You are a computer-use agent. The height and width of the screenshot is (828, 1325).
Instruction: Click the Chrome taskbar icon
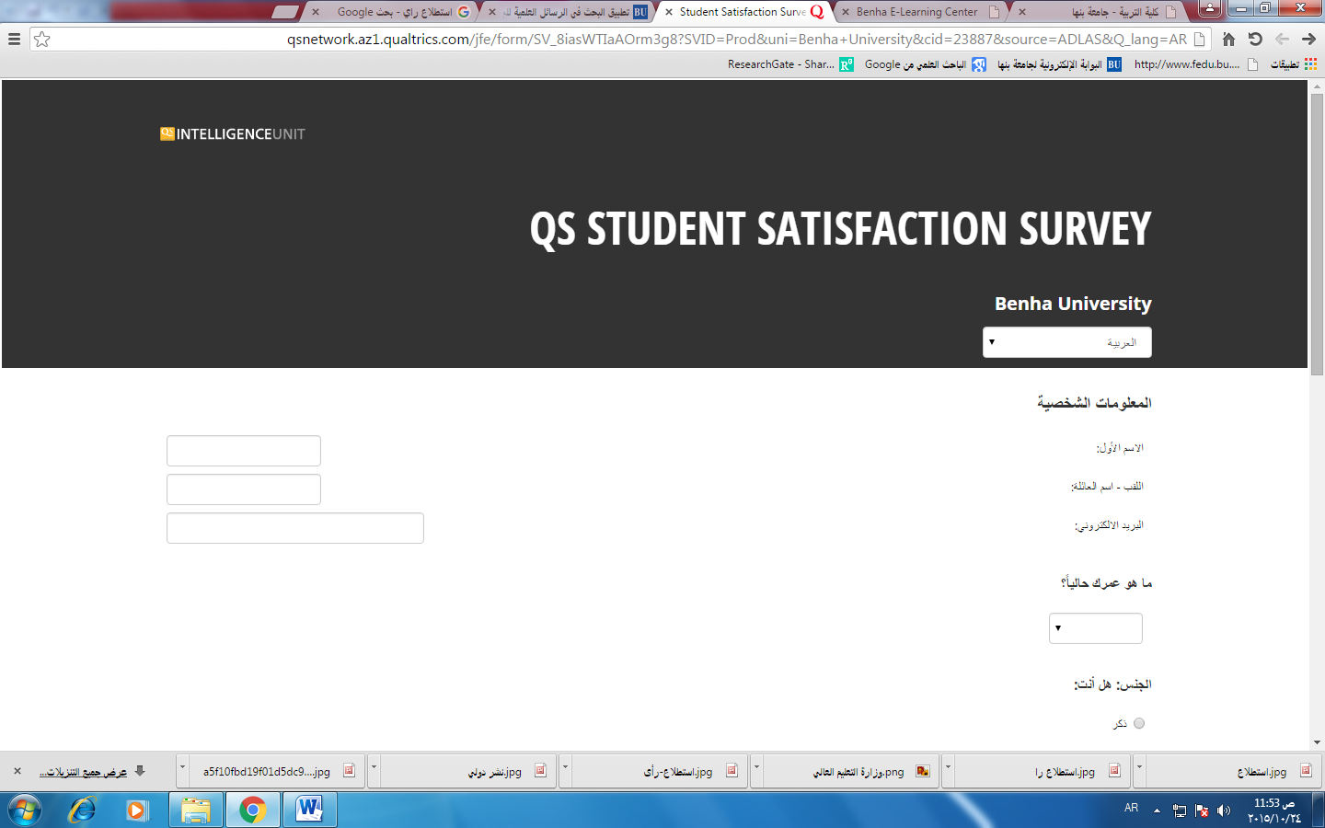[252, 811]
